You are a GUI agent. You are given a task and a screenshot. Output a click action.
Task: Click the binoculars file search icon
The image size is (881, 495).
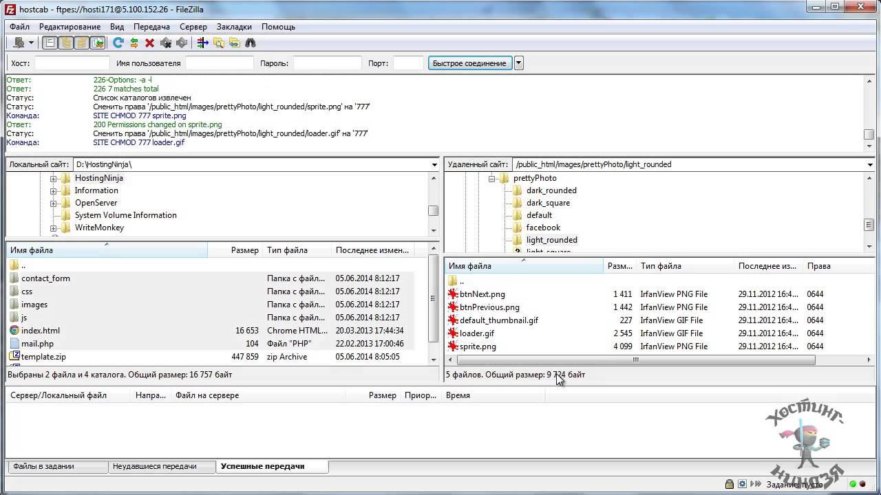click(251, 43)
